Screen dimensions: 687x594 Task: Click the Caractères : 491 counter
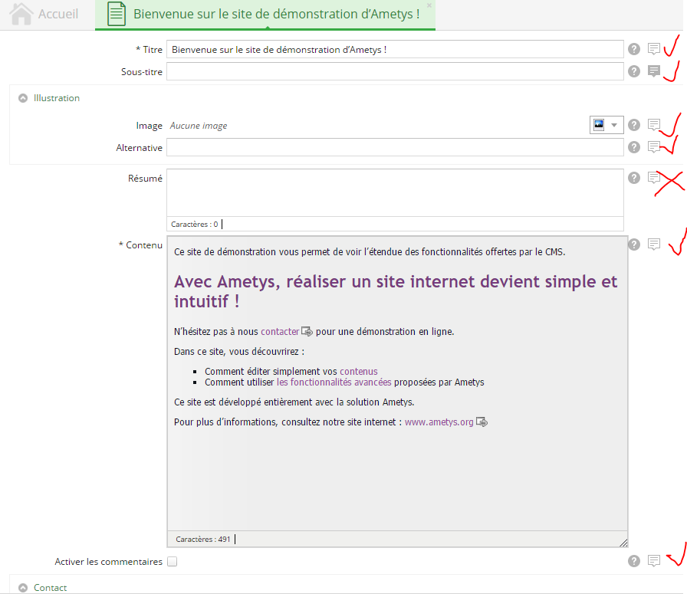[203, 540]
